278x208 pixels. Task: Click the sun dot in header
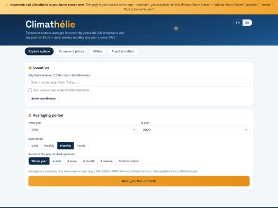[176, 28]
